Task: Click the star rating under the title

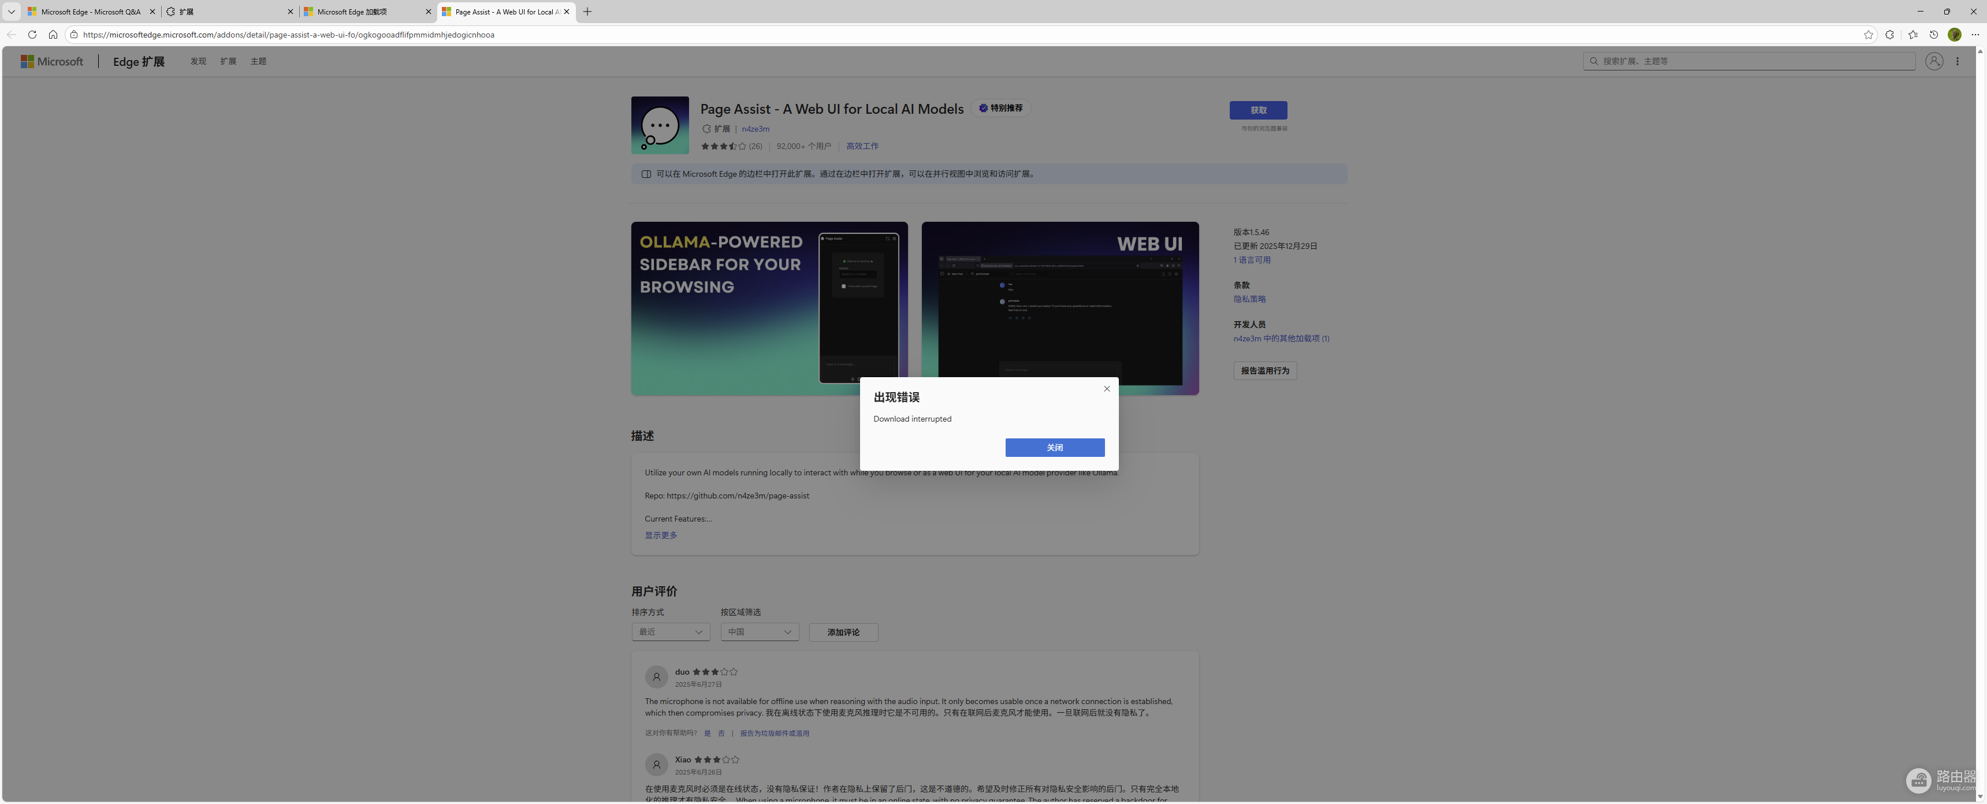Action: [x=724, y=146]
